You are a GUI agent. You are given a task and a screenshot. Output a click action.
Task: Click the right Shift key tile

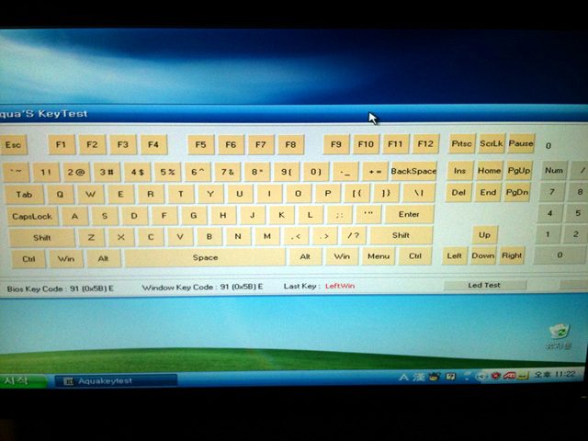tap(401, 235)
